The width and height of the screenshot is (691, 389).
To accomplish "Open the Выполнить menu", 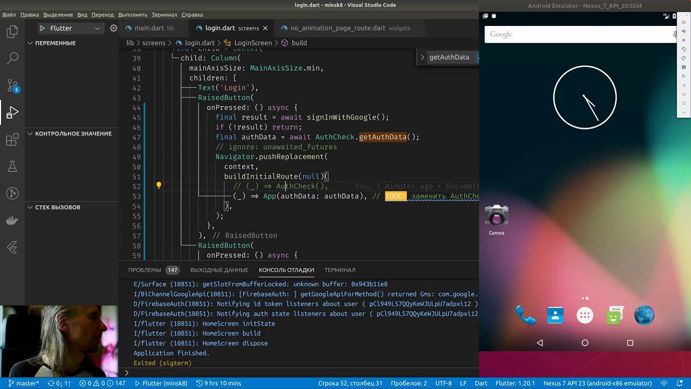I will (x=133, y=15).
